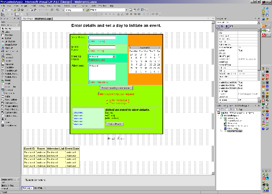Open the Debug configuration dropdown

(83, 10)
